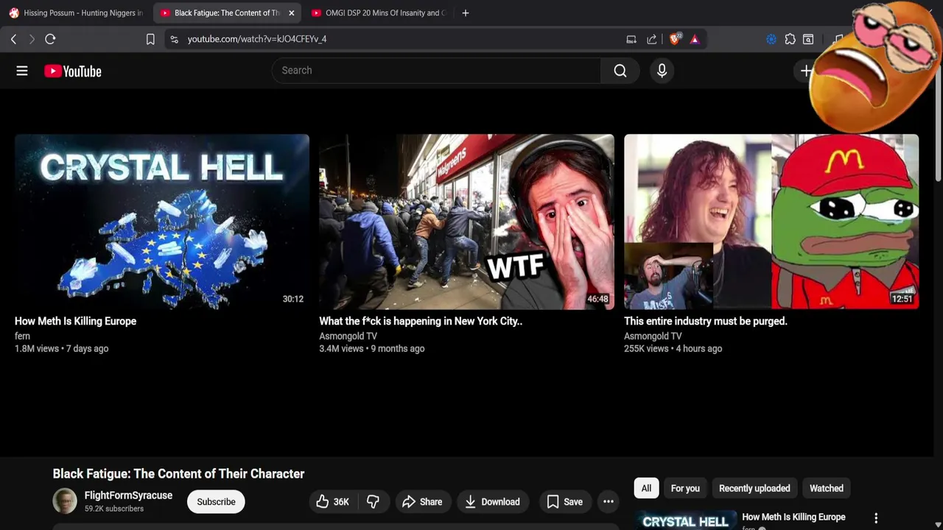Open options menu for sidebar Meth video
The image size is (943, 530).
click(876, 518)
